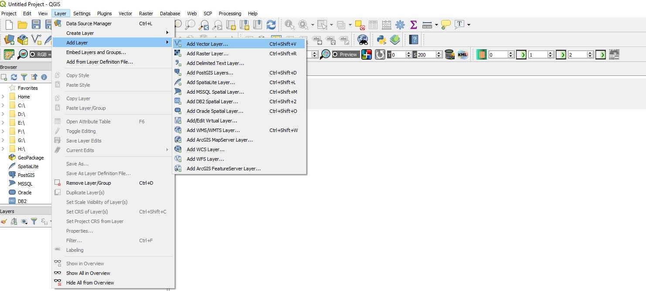646x291 pixels.
Task: Open the measure tool dropdown arrow
Action: point(436,24)
